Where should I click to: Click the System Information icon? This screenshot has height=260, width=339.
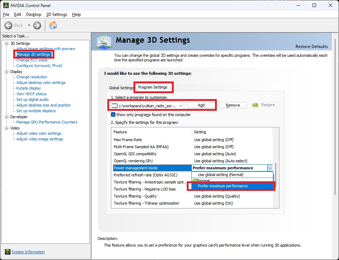pos(7,252)
